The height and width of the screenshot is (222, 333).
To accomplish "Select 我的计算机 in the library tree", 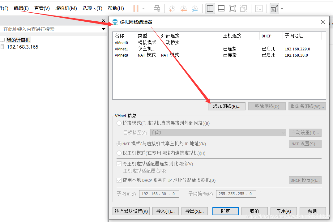I will [x=18, y=40].
